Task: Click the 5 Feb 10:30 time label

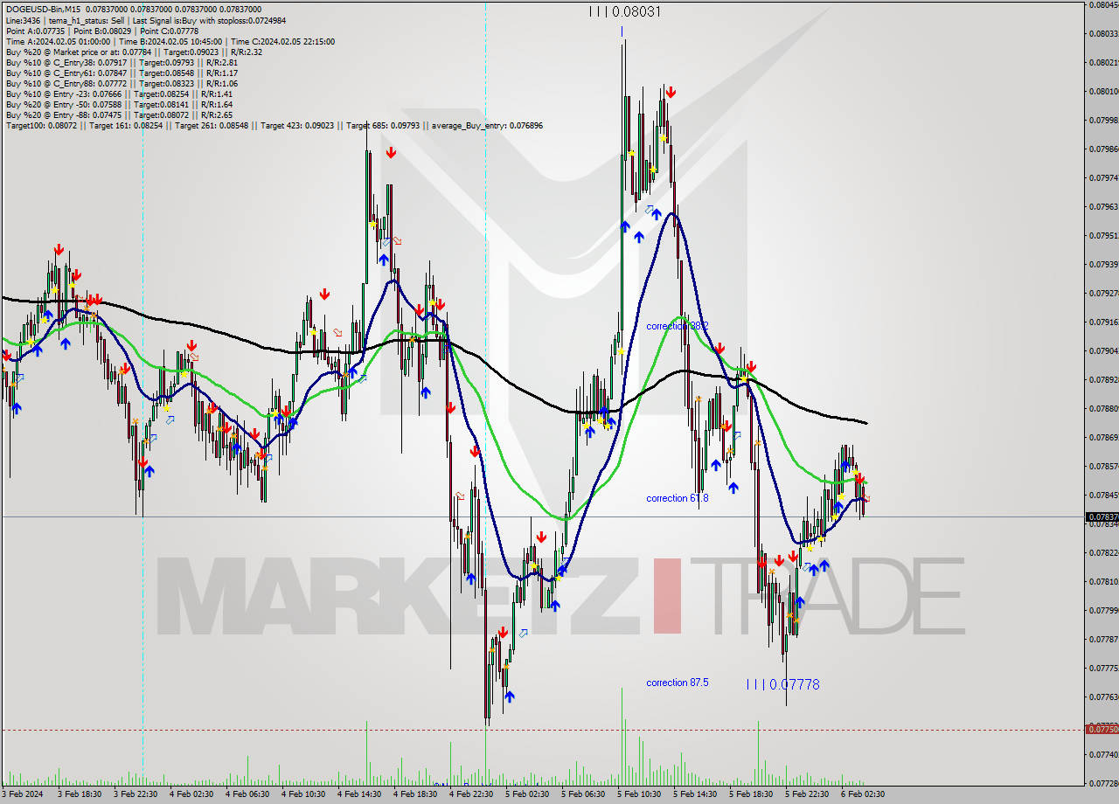Action: pyautogui.click(x=639, y=794)
